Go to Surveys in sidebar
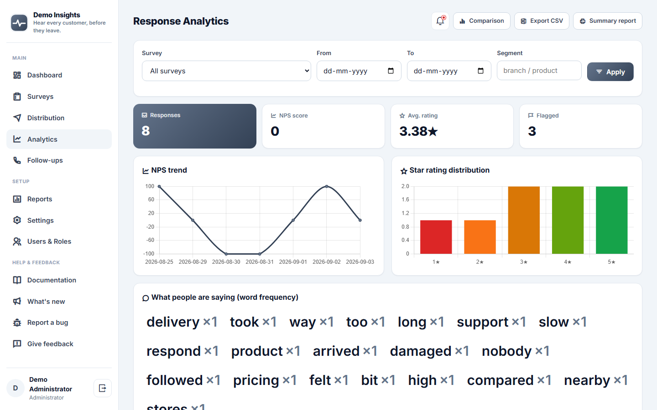The width and height of the screenshot is (657, 410). coord(59,97)
